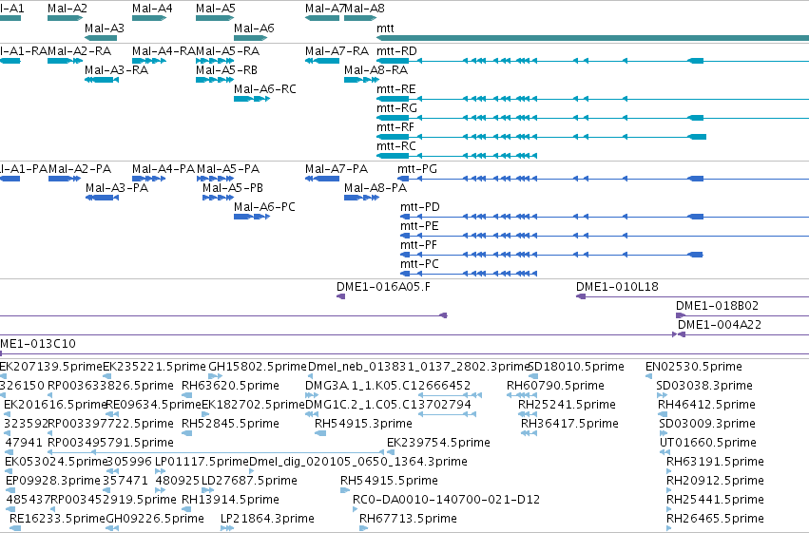Select EST RH25241.5prime
Viewport: 809px width, 533px height.
tap(567, 405)
